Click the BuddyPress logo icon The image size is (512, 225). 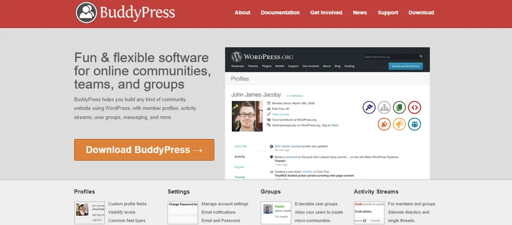86,12
